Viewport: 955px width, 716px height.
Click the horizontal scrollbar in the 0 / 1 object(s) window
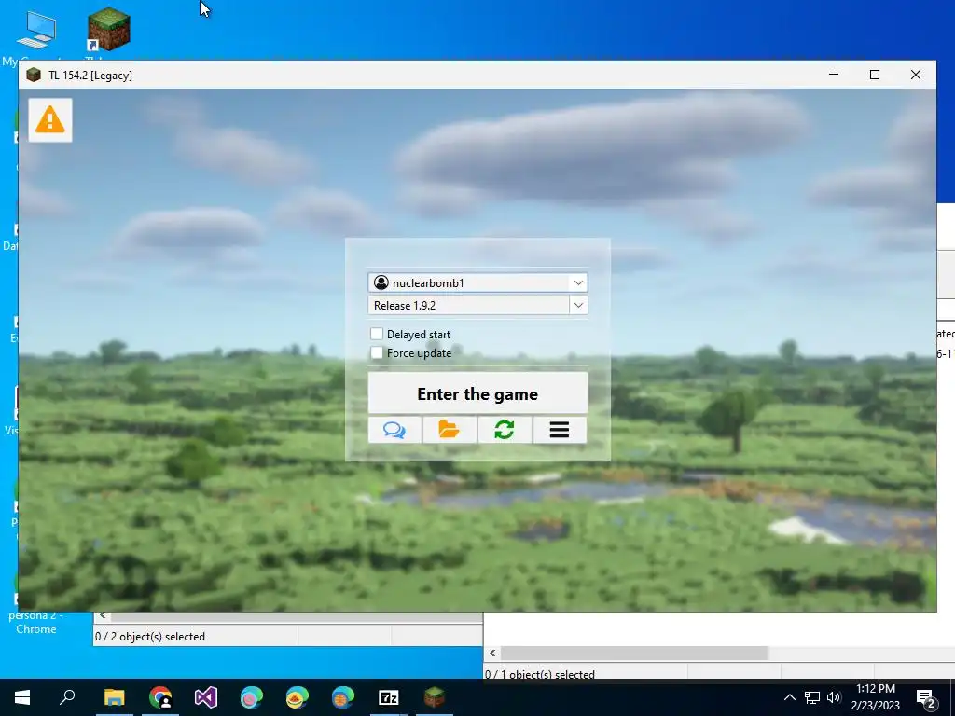tap(634, 653)
